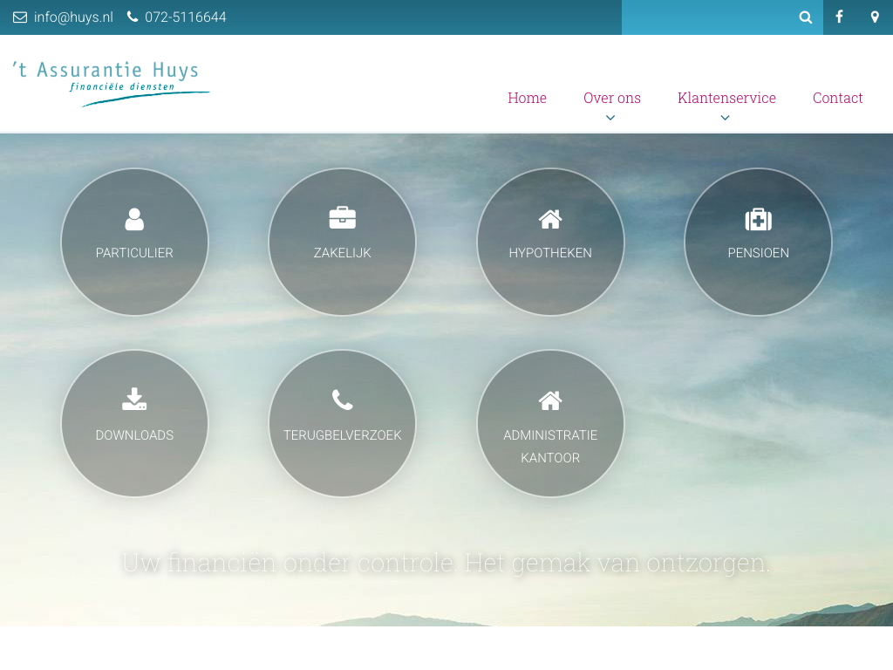Expand the Klantenservice chevron
This screenshot has height=670, width=893.
725,118
